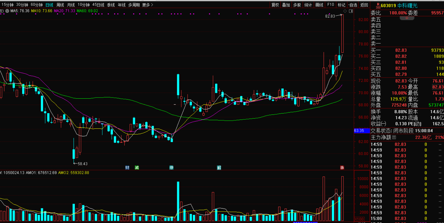Click the 返回 back button
Screen dimensions: 444x223
pos(364,5)
